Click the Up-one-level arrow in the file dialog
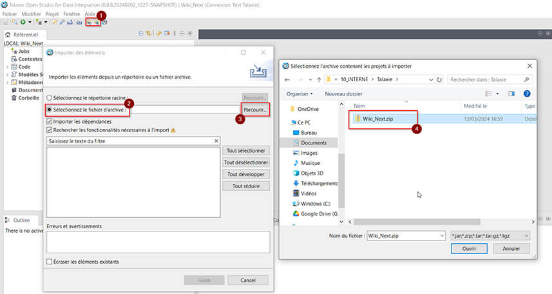This screenshot has height=294, width=552. (319, 80)
